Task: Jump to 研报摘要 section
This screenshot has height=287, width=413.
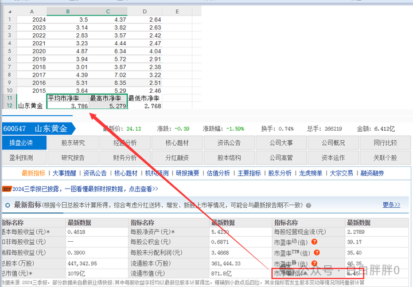Action: (188, 173)
